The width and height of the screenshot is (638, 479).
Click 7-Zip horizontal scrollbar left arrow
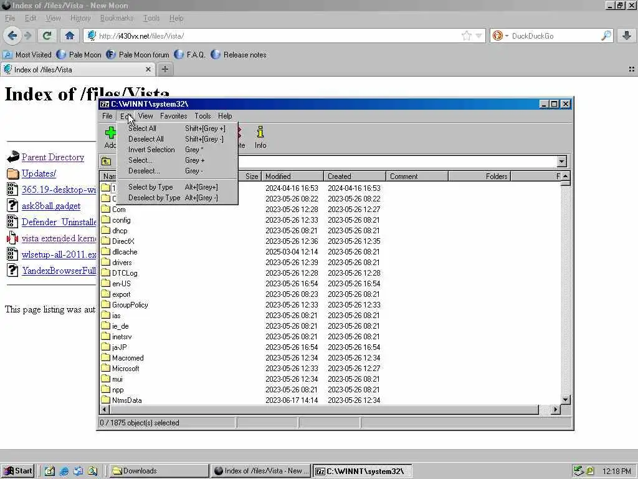point(105,409)
